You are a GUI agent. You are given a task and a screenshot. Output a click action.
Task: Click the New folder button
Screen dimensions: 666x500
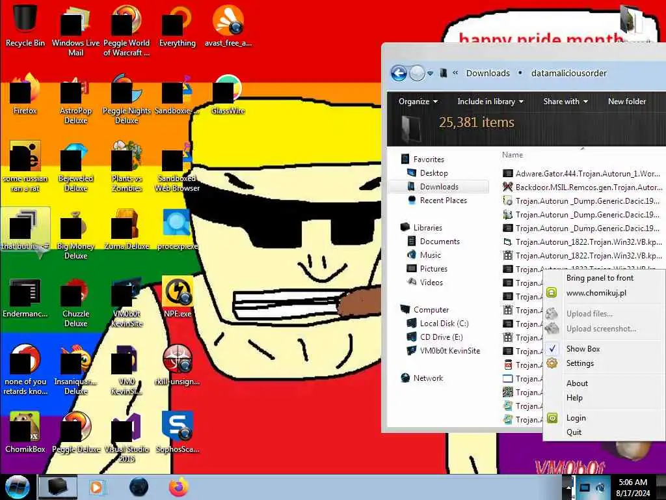pos(626,102)
